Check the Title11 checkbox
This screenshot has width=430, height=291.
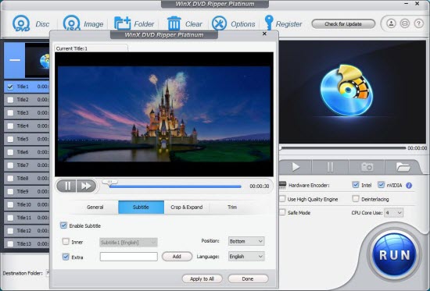pyautogui.click(x=10, y=218)
